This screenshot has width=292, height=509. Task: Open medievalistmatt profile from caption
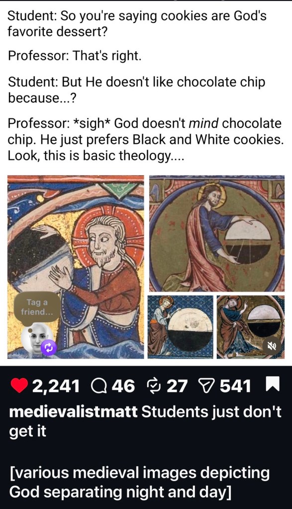pos(73,411)
